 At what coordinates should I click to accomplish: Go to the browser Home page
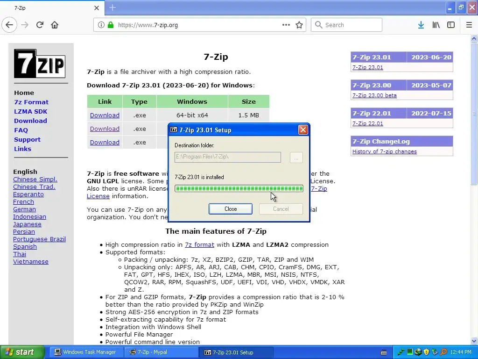(55, 25)
